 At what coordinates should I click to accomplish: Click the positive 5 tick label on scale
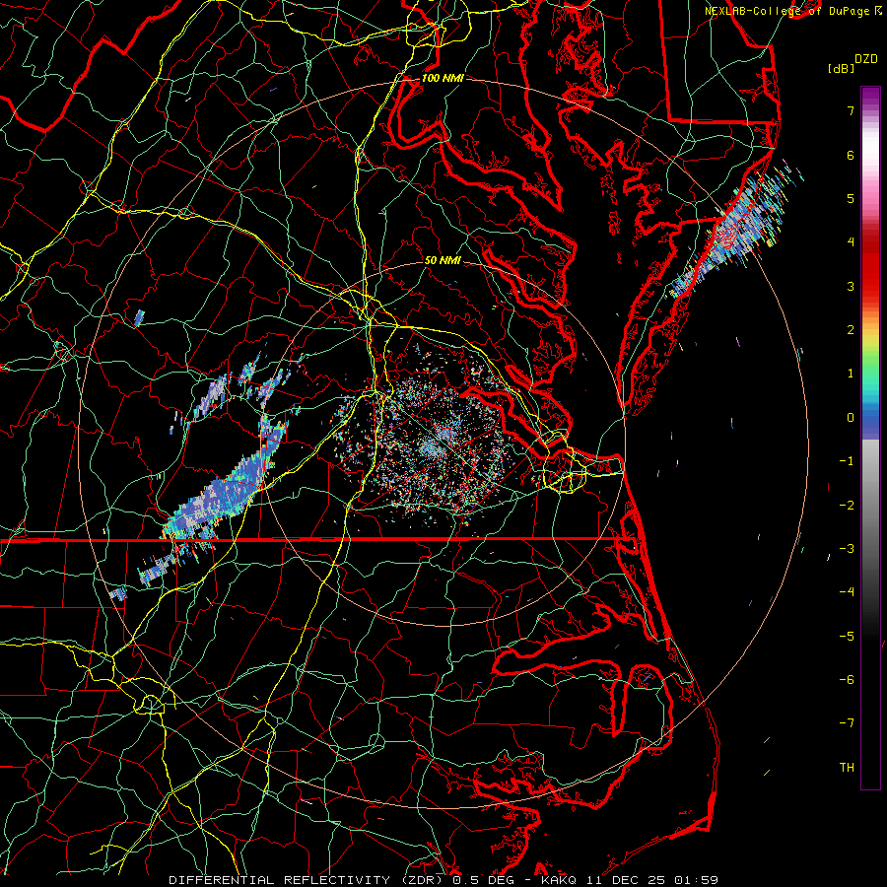(x=851, y=198)
